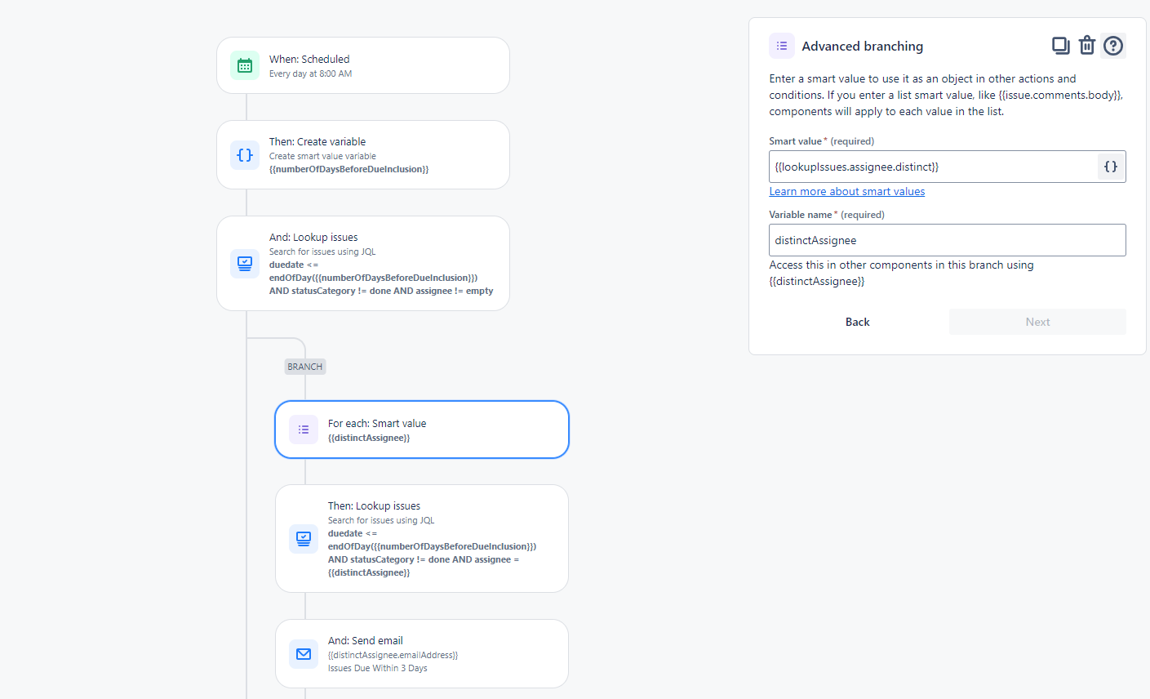Delete the Advanced branching component via trash icon
Viewport: 1150px width, 699px height.
pos(1087,46)
